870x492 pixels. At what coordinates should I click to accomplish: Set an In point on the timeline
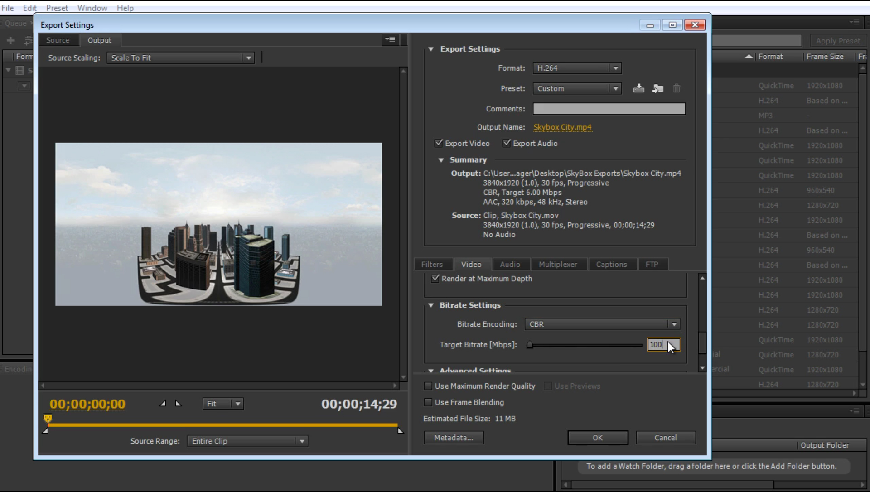(x=162, y=403)
